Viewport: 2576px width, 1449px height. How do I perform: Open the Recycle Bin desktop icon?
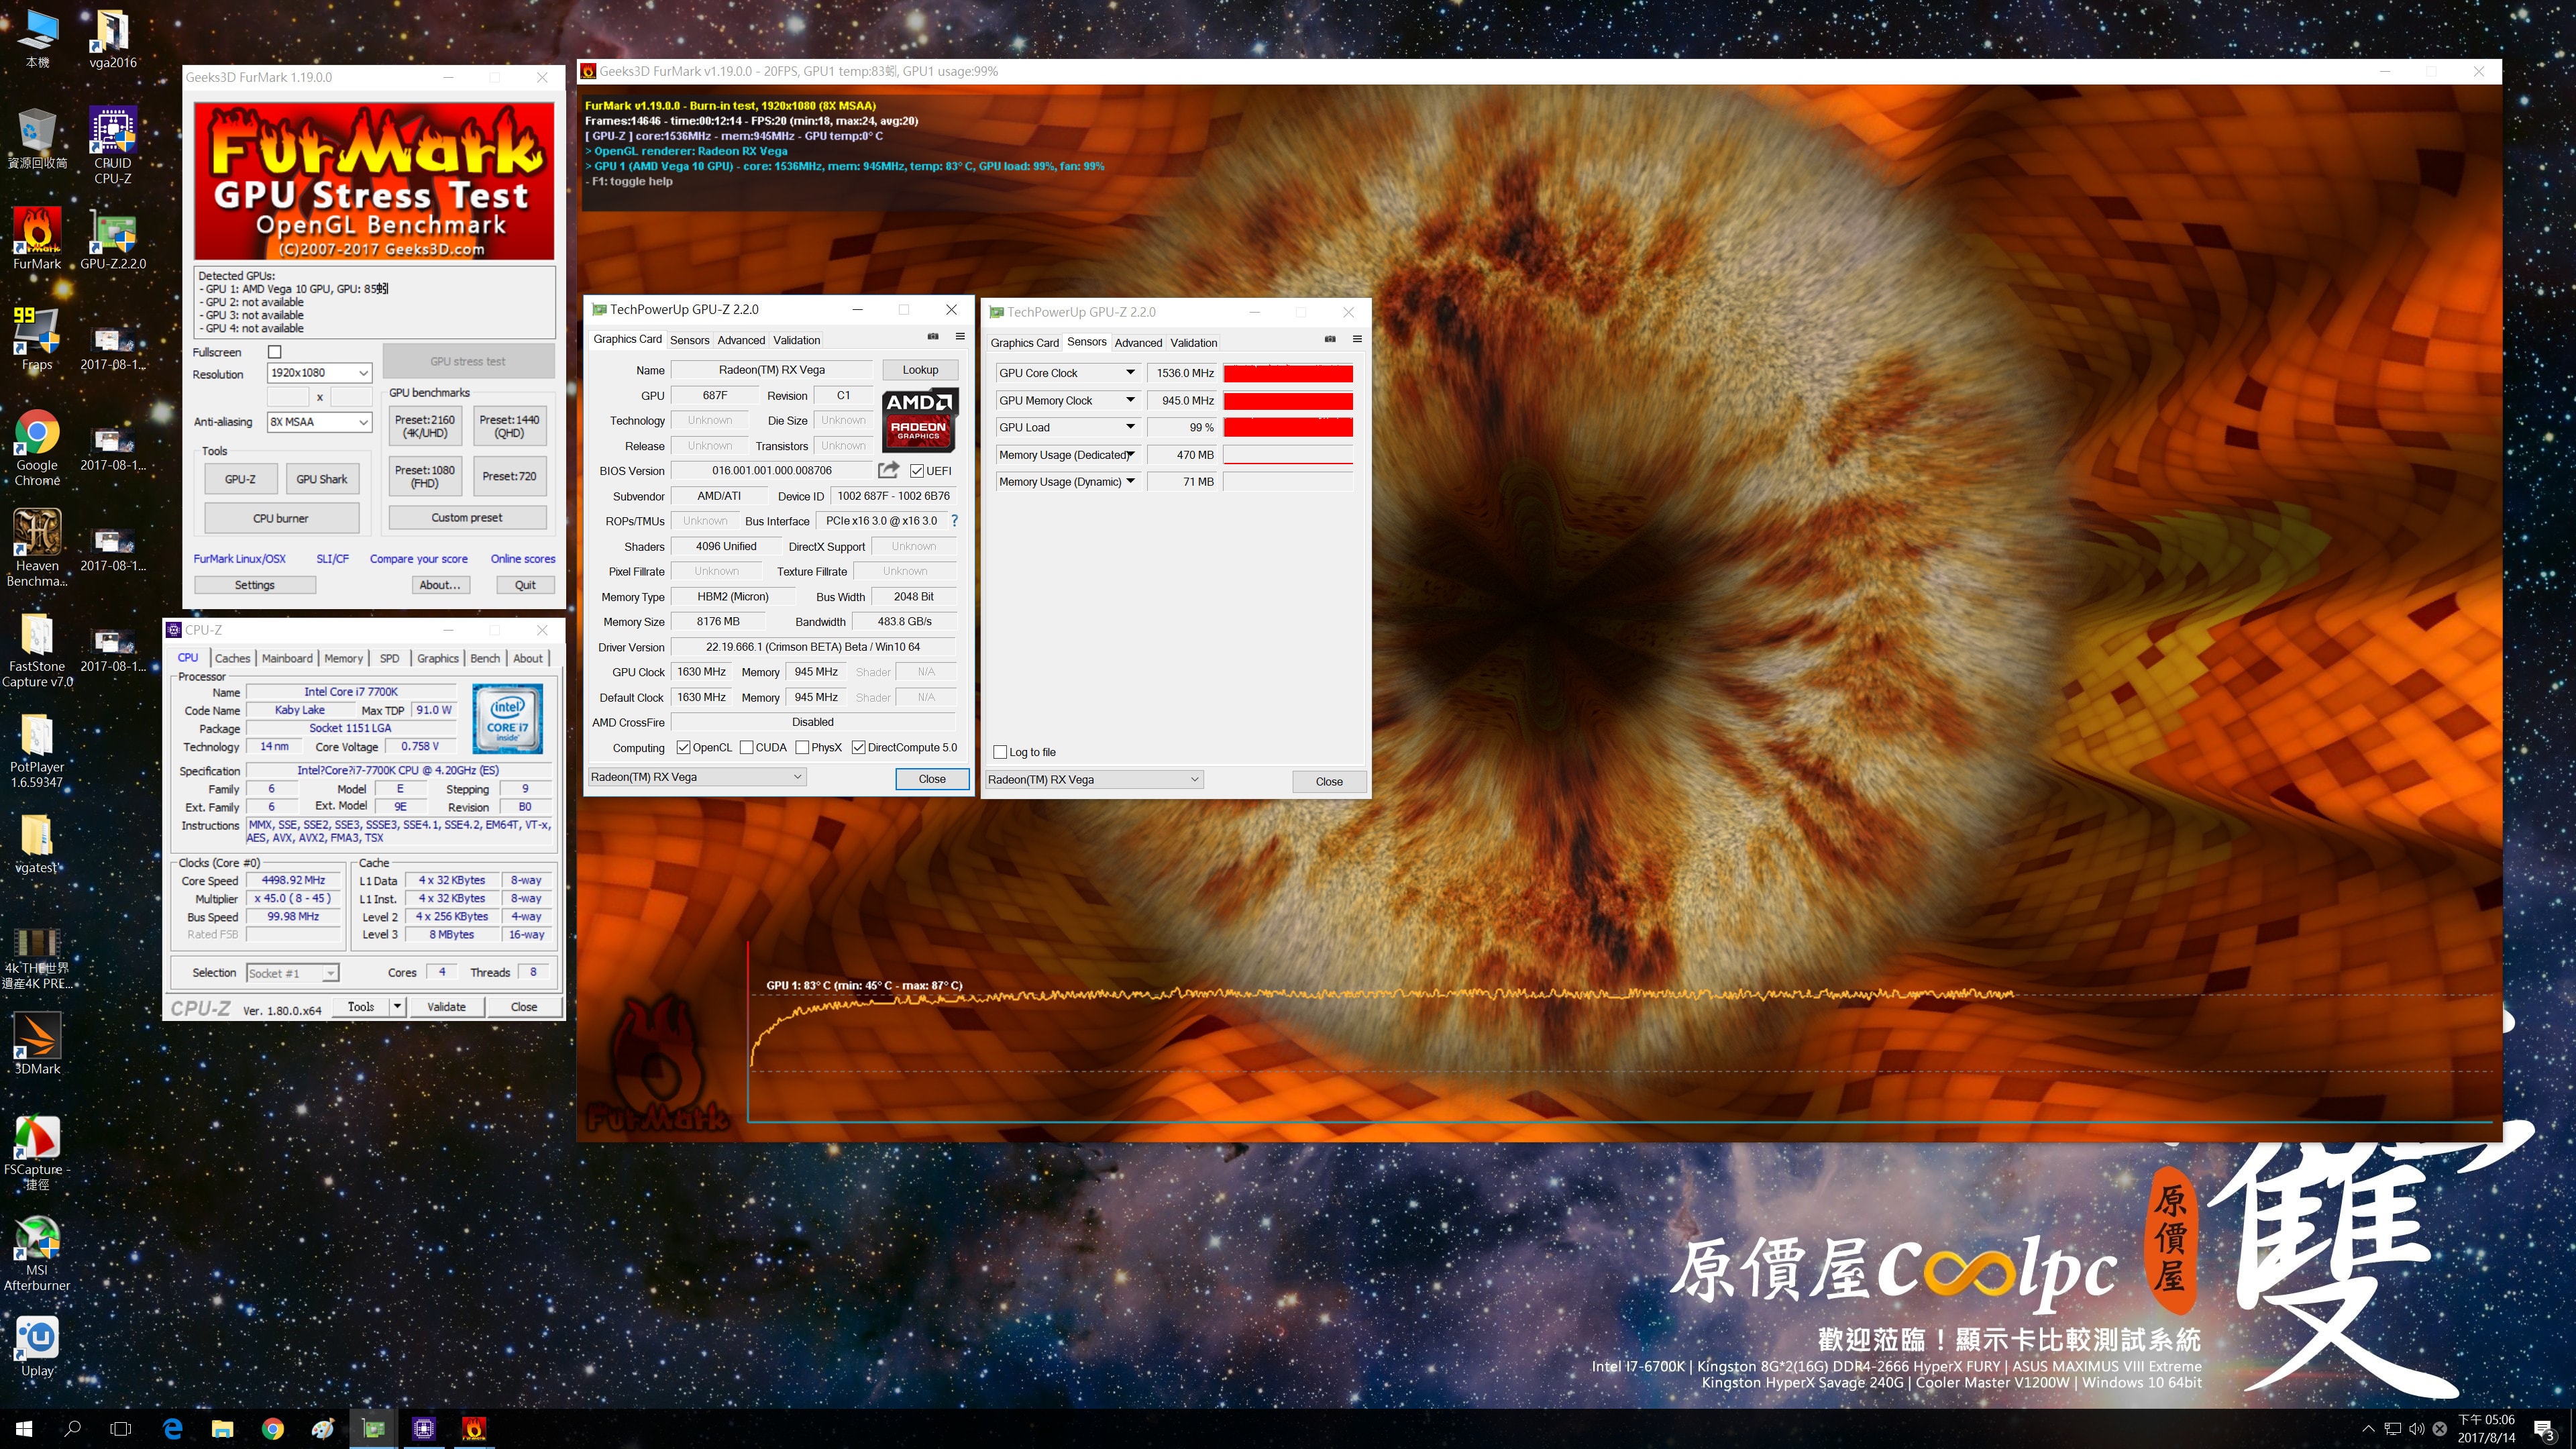[37, 138]
